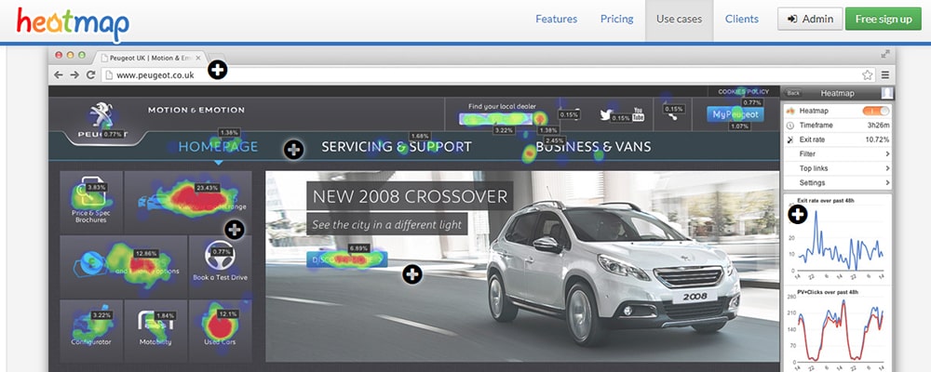The height and width of the screenshot is (372, 931).
Task: Open the Features page from the top navigation
Action: (x=556, y=20)
